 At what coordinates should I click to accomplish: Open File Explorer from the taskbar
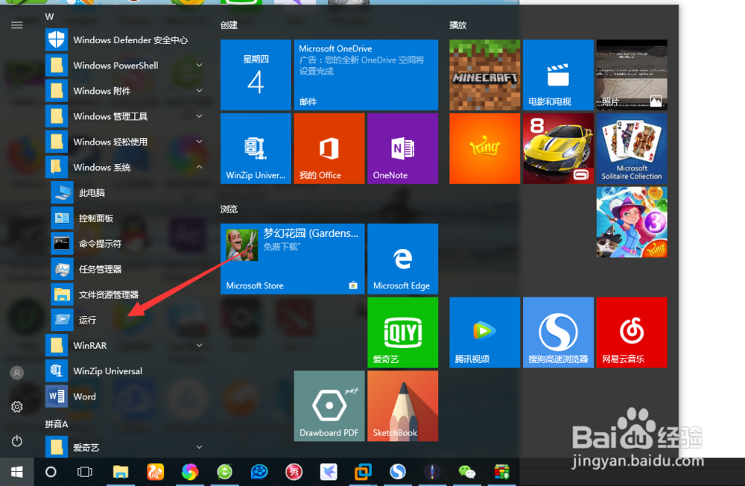click(x=121, y=472)
